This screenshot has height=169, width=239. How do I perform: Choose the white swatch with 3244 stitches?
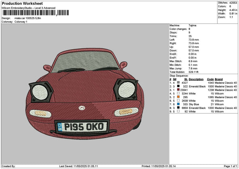[178, 93]
